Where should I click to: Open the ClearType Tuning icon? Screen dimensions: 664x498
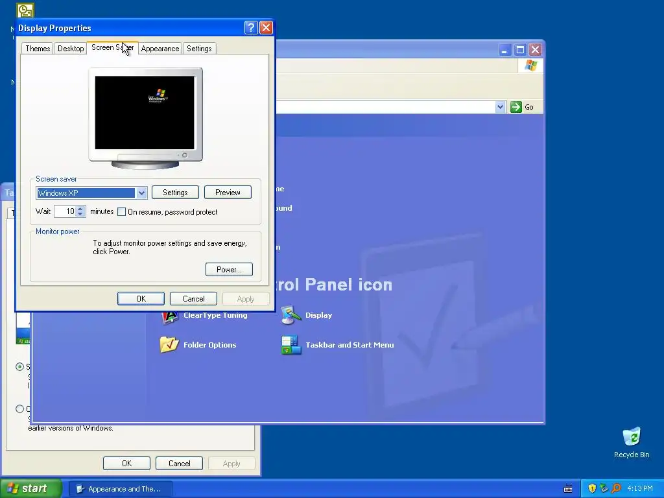[204, 316]
